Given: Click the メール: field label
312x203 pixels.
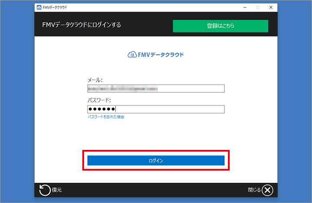Looking at the screenshot, I should 95,80.
